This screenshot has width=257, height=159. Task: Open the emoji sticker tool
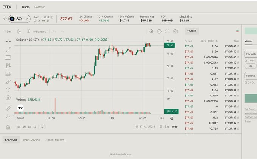click(x=8, y=98)
